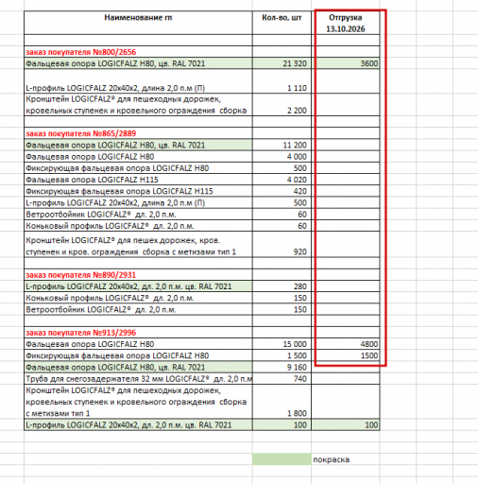This screenshot has width=478, height=484.
Task: Click "Кронштейн LOGICFALZ" name cell with quantity 1 800
Action: 138,402
